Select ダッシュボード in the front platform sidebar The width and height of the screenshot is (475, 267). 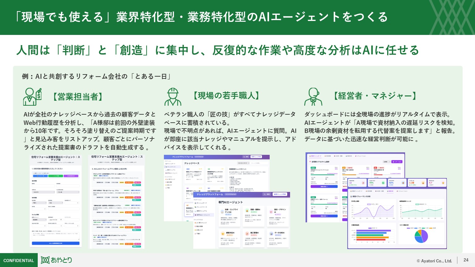coord(202,203)
